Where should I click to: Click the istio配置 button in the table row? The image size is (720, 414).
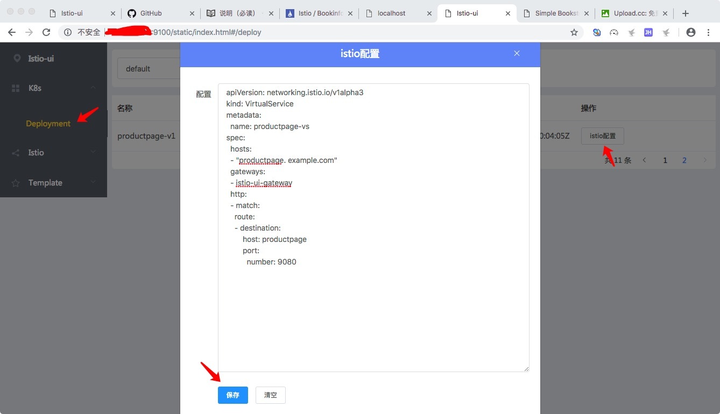[602, 136]
